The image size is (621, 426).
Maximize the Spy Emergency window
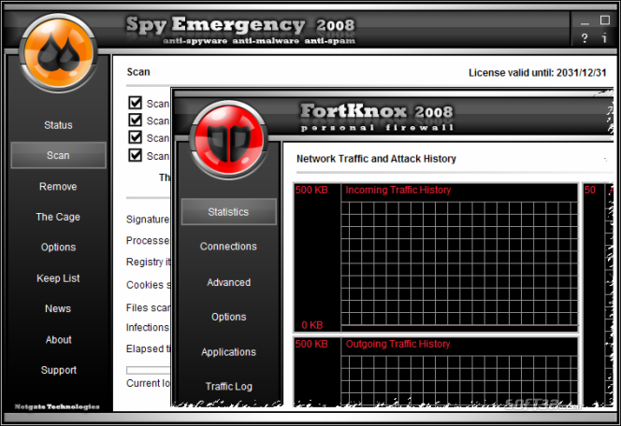coord(605,21)
